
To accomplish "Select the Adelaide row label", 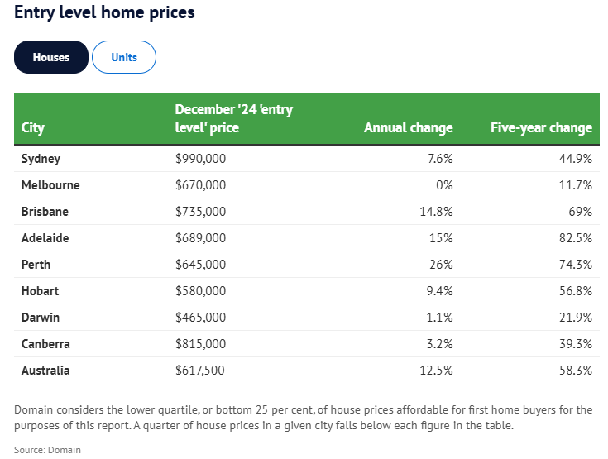I will click(x=45, y=238).
